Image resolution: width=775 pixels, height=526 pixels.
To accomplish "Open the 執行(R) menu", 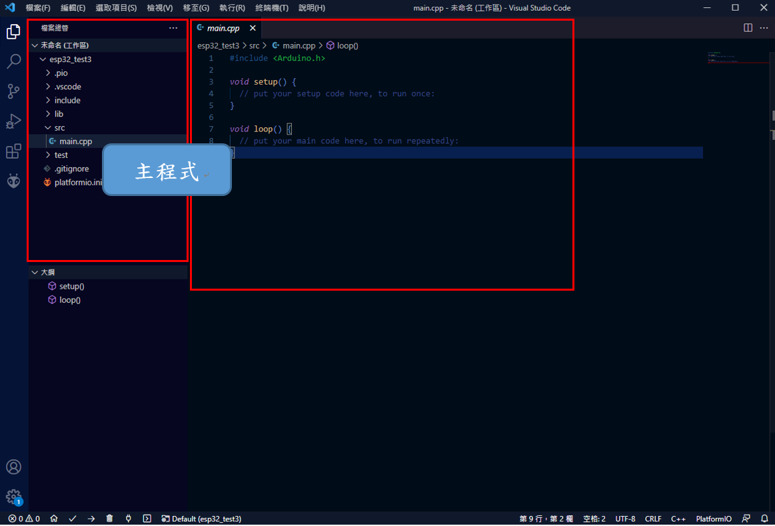I will (x=233, y=8).
